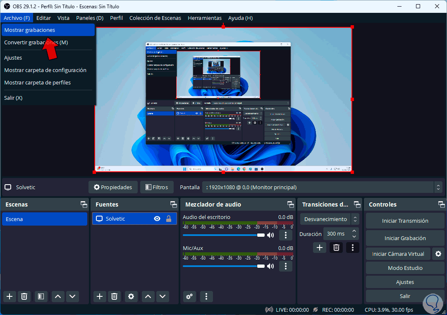This screenshot has width=447, height=315.
Task: Unlock the Solvetic source padlock
Action: [x=169, y=219]
